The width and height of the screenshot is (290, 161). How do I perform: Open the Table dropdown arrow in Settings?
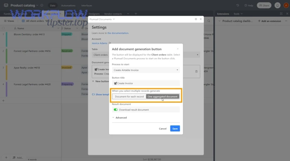(x=197, y=55)
